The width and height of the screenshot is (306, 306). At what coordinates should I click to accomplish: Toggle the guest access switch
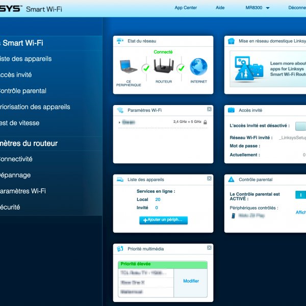pyautogui.click(x=300, y=125)
